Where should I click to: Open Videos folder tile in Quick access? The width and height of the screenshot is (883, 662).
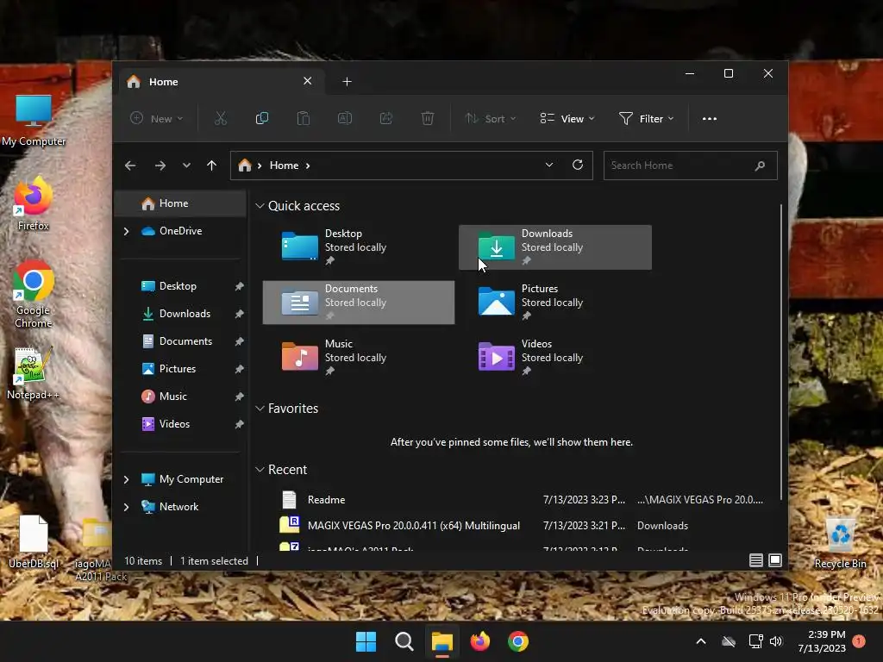coord(555,358)
